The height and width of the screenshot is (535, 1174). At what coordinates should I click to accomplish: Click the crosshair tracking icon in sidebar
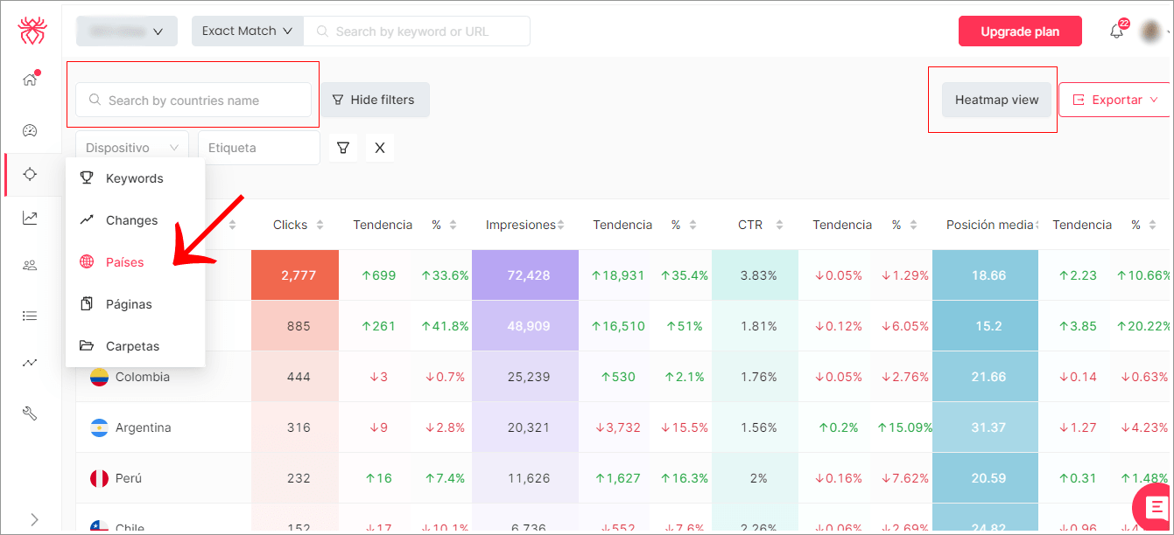tap(30, 174)
